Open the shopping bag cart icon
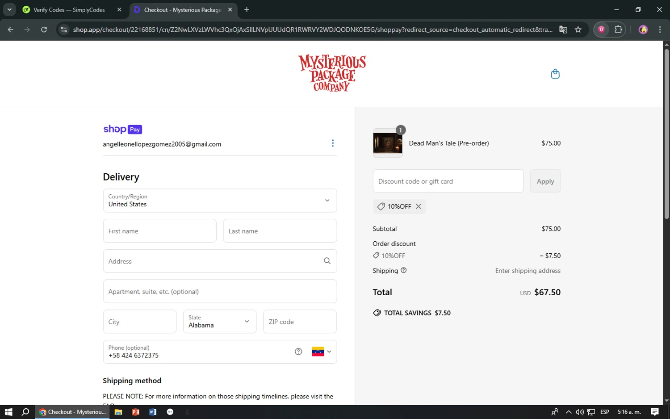This screenshot has width=670, height=419. 555,74
